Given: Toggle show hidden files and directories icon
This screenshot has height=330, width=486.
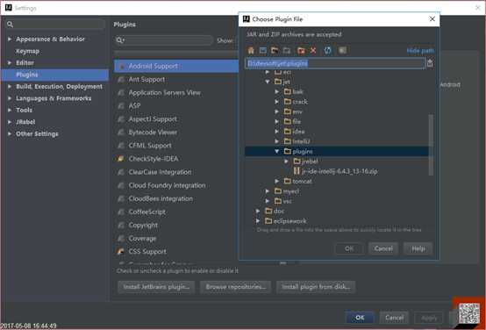Looking at the screenshot, I should [342, 50].
